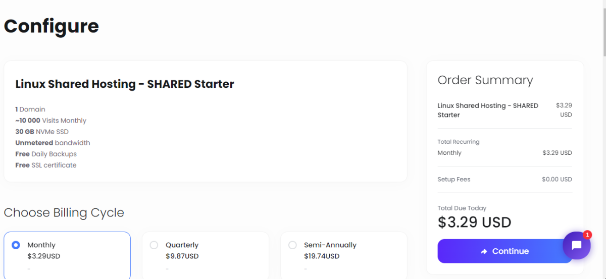Open the live chat widget
This screenshot has height=279, width=606.
(577, 246)
